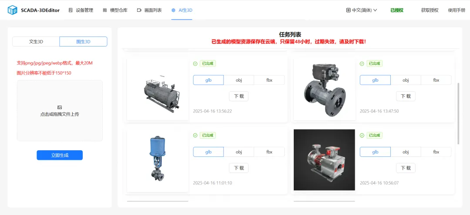Click the green check icon on the boiler task

(x=195, y=64)
